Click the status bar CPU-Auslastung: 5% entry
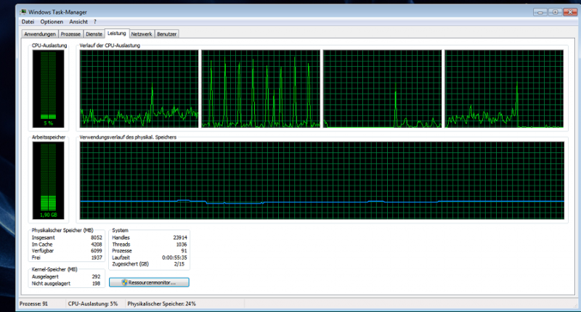This screenshot has height=312, width=581. point(93,303)
